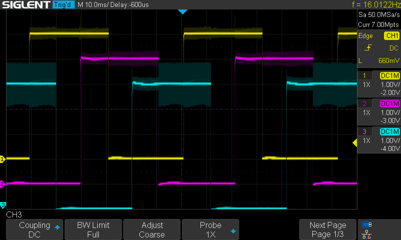The width and height of the screenshot is (401, 240).
Task: Click the channel 2 DC1M badge
Action: 389,103
